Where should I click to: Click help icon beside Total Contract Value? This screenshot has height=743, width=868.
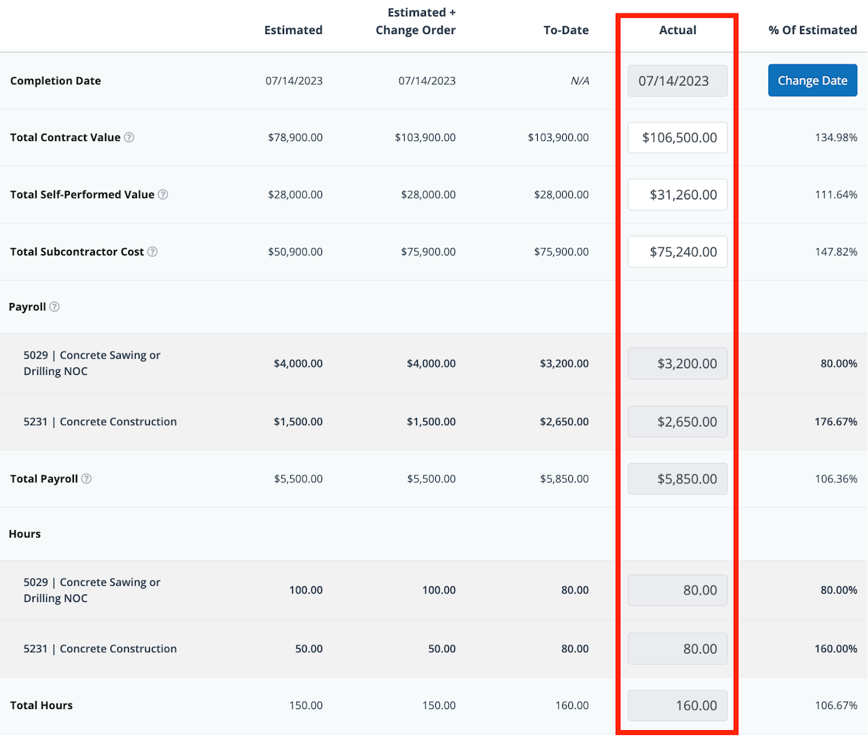[129, 138]
